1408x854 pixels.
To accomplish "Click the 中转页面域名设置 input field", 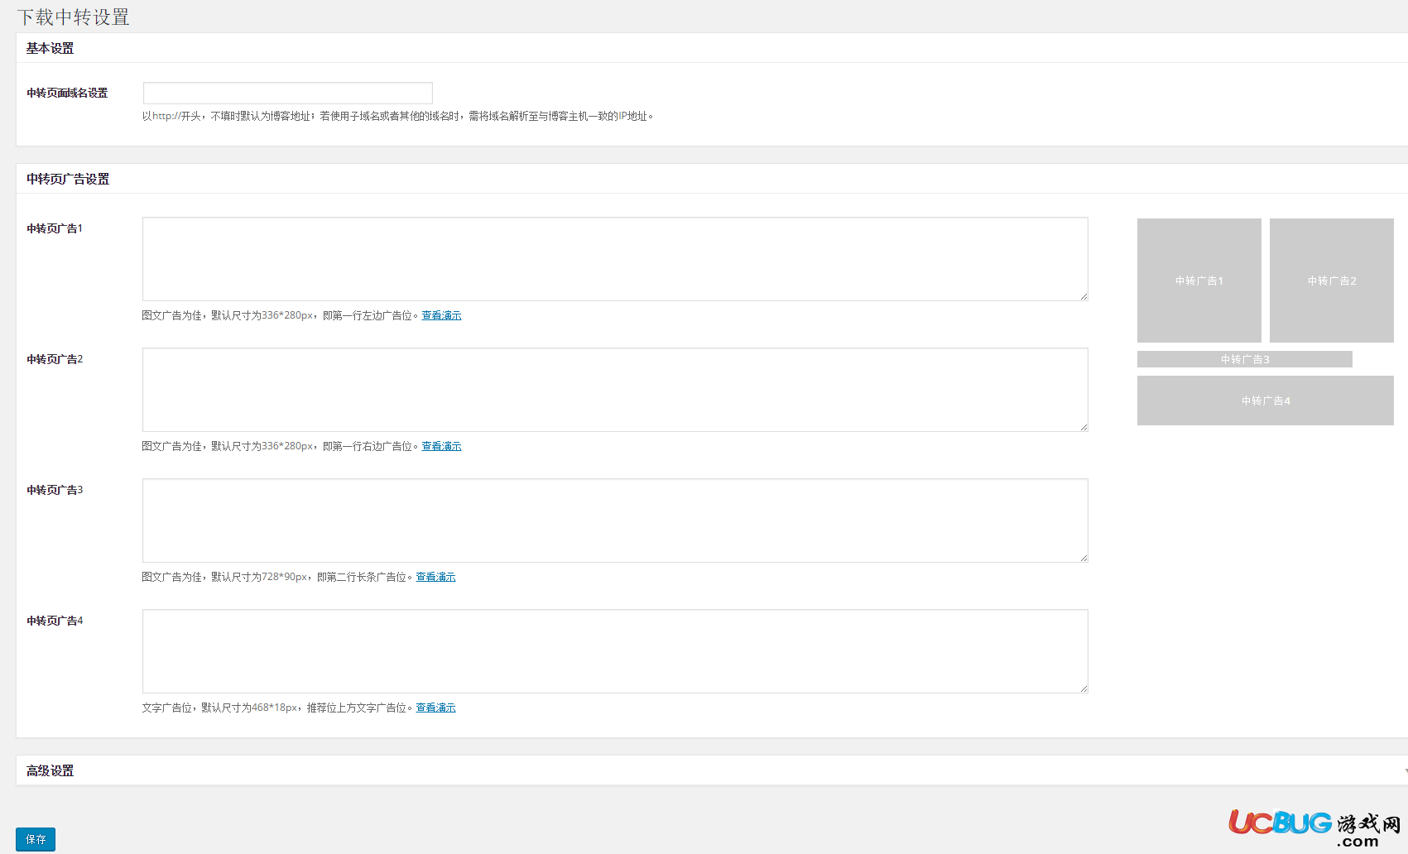I will click(287, 93).
